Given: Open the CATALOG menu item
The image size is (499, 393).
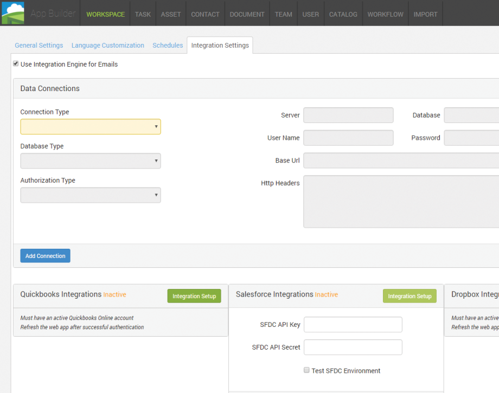Looking at the screenshot, I should tap(343, 14).
